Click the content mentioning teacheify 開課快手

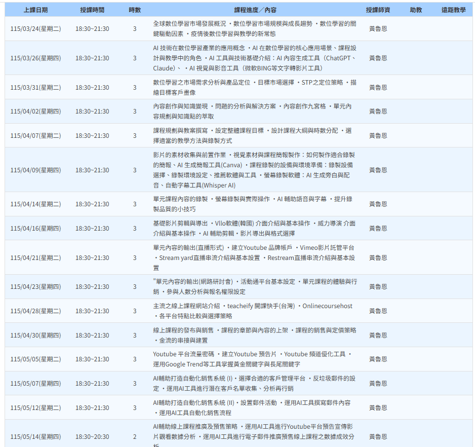point(255,311)
